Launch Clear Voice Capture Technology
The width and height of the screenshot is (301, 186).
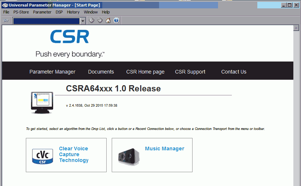[74, 154]
